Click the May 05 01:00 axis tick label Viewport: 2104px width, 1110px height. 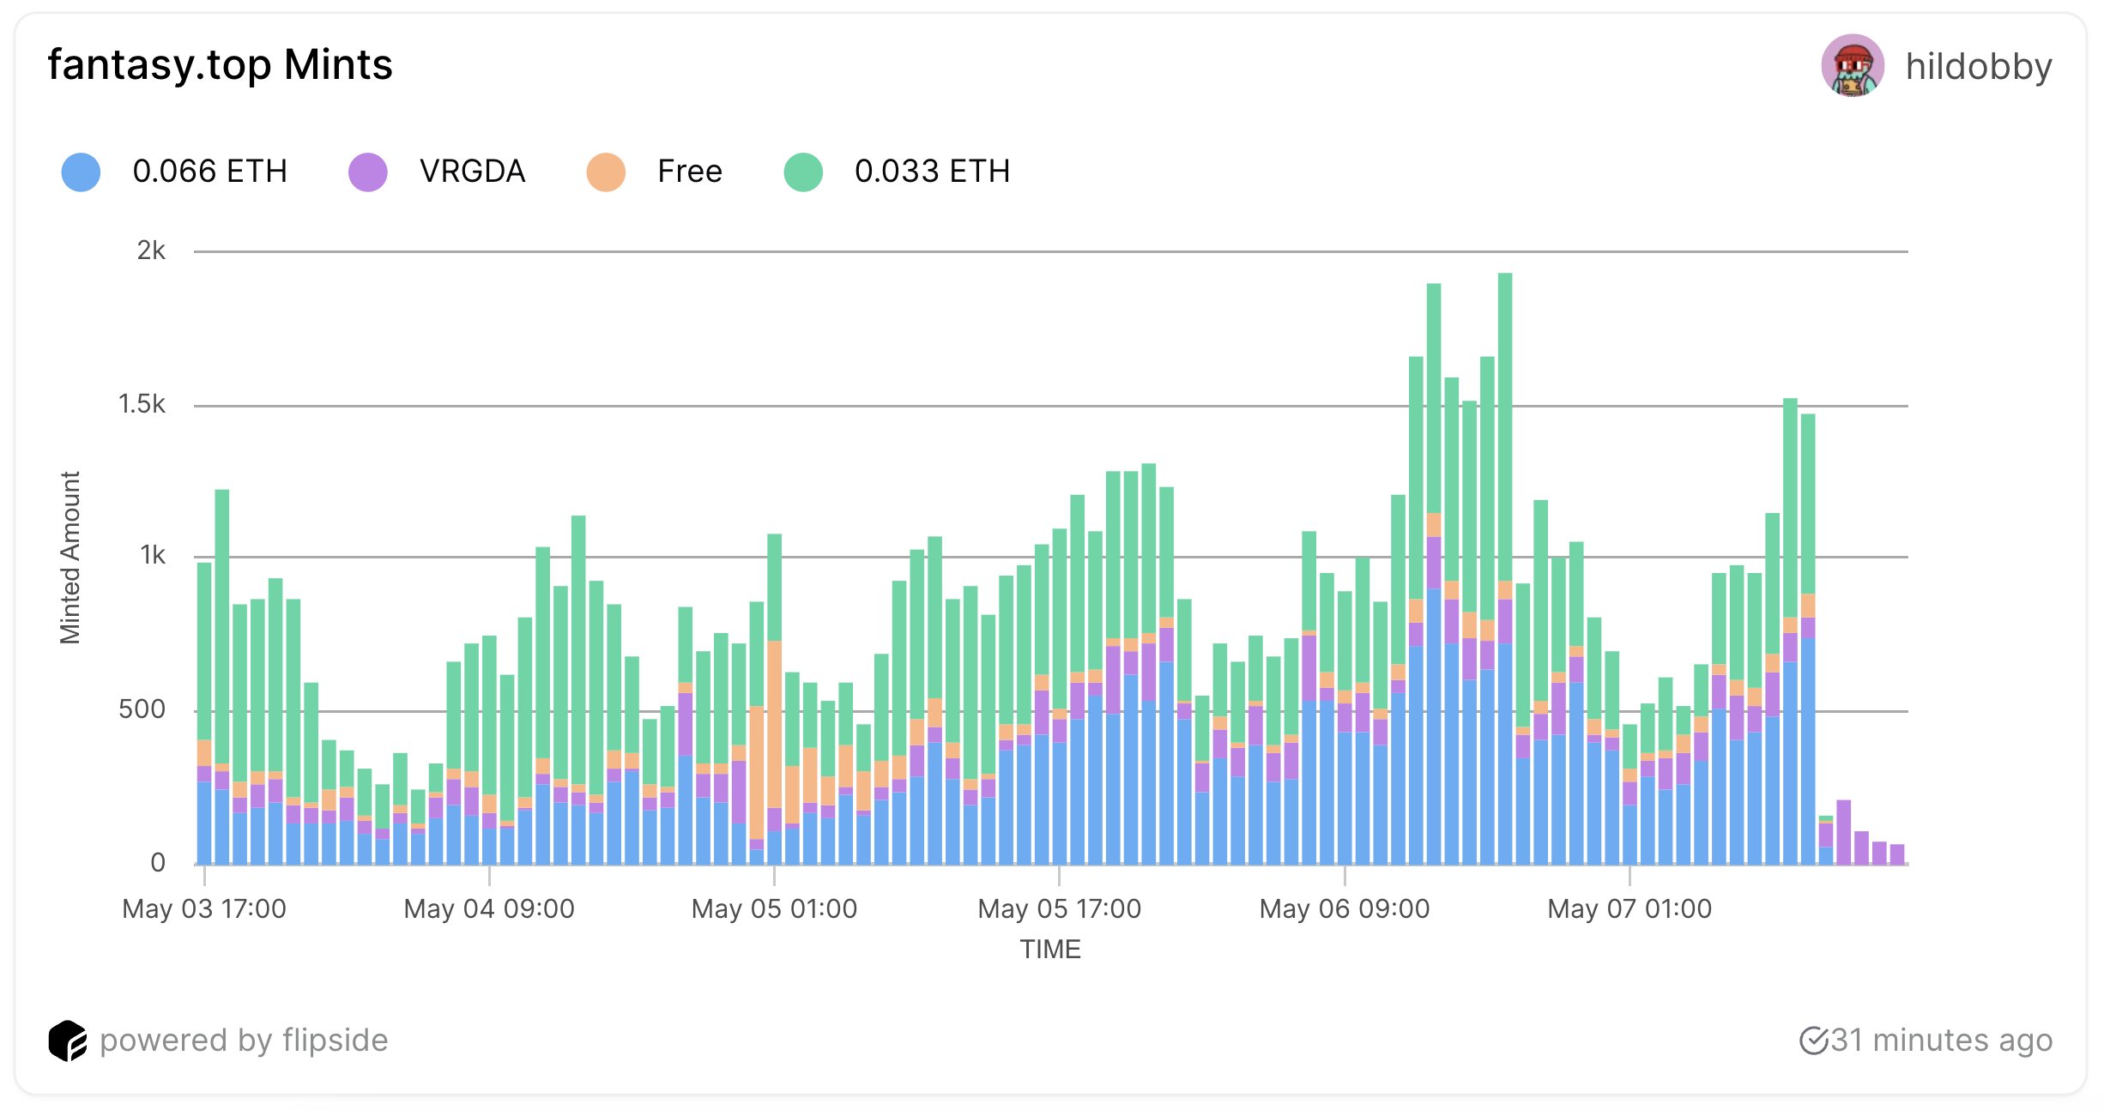[x=774, y=908]
